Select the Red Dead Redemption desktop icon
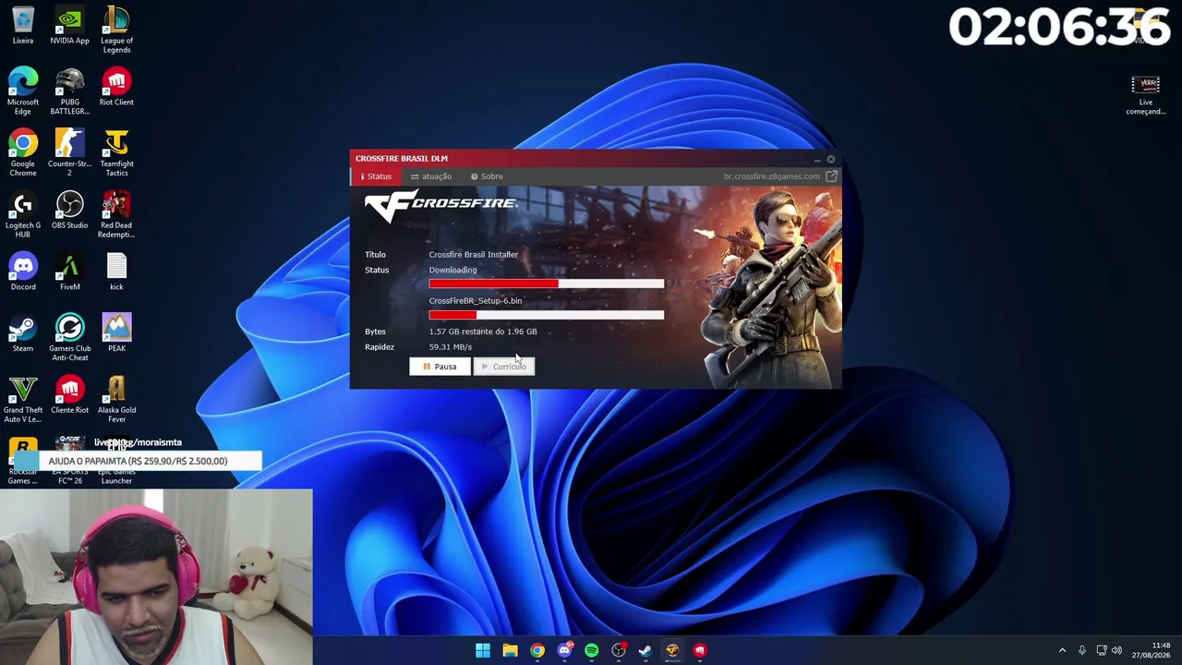 (116, 215)
